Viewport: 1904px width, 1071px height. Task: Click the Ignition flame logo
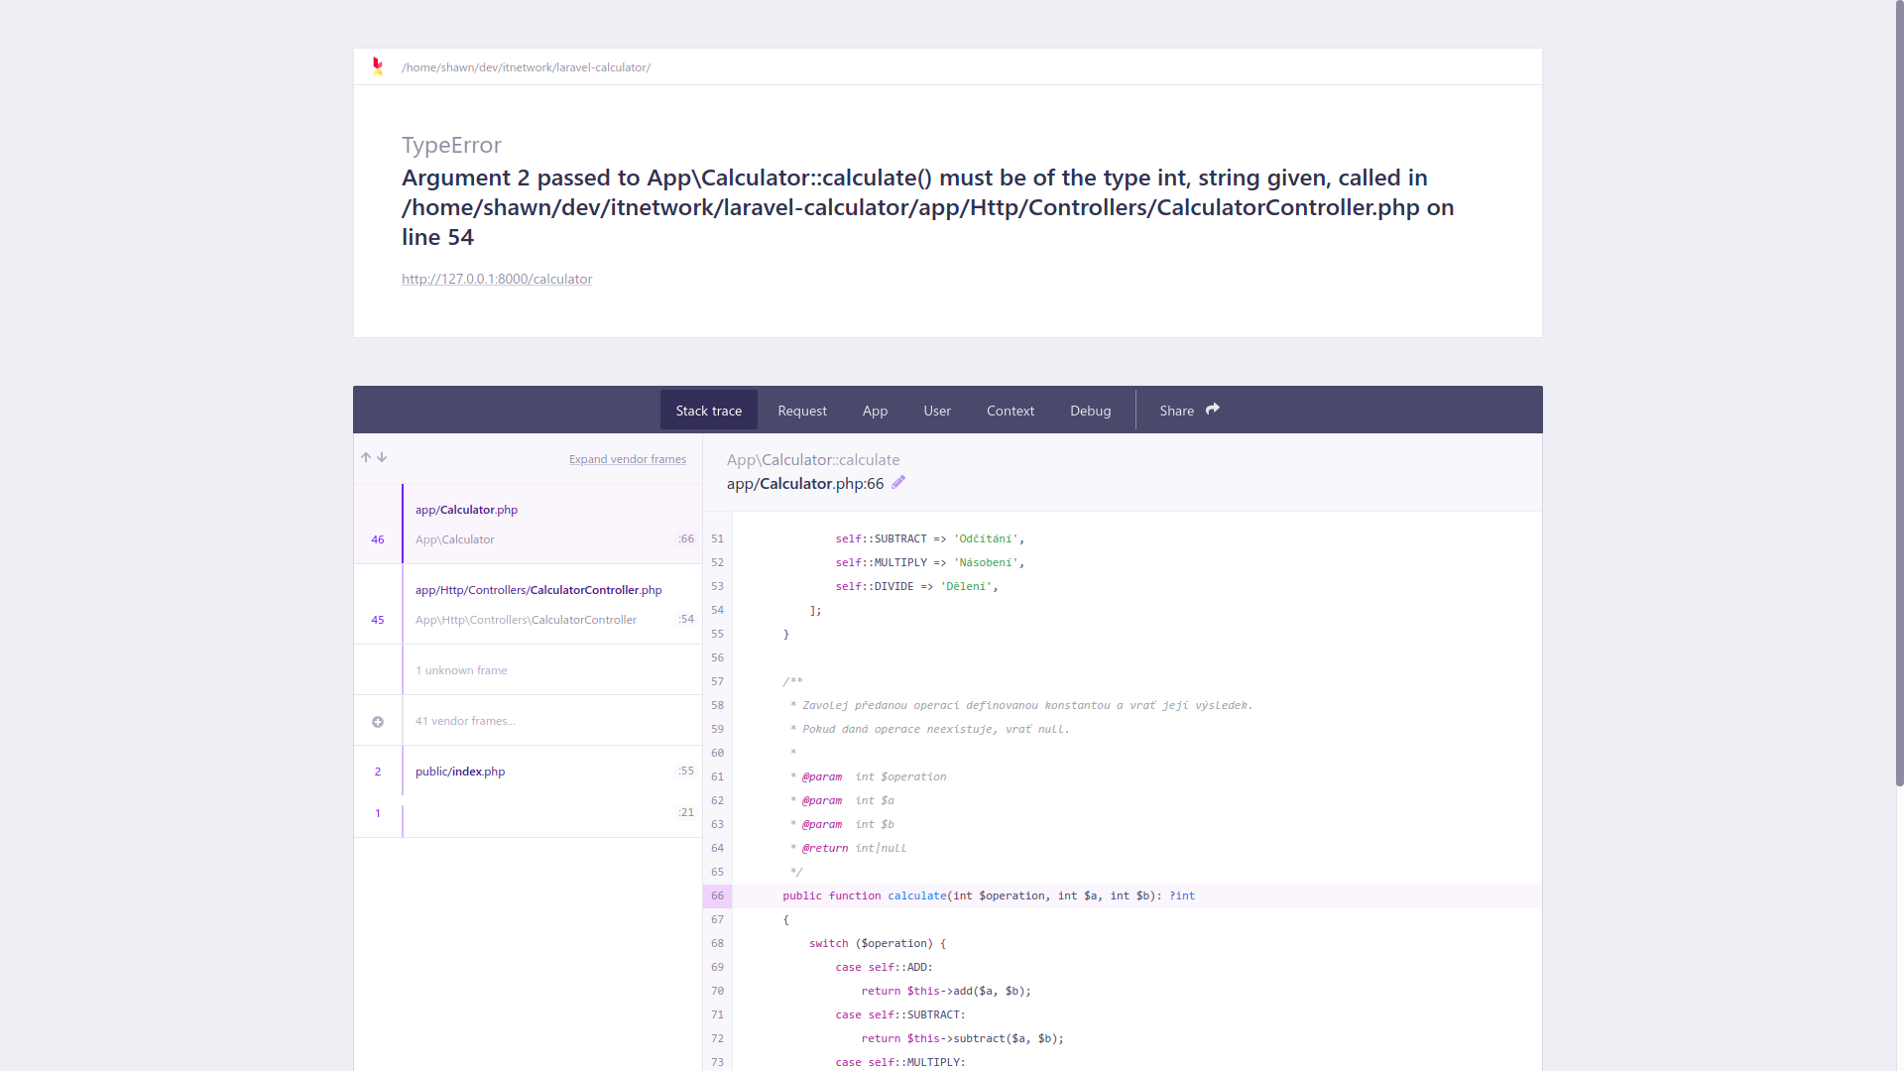378,66
